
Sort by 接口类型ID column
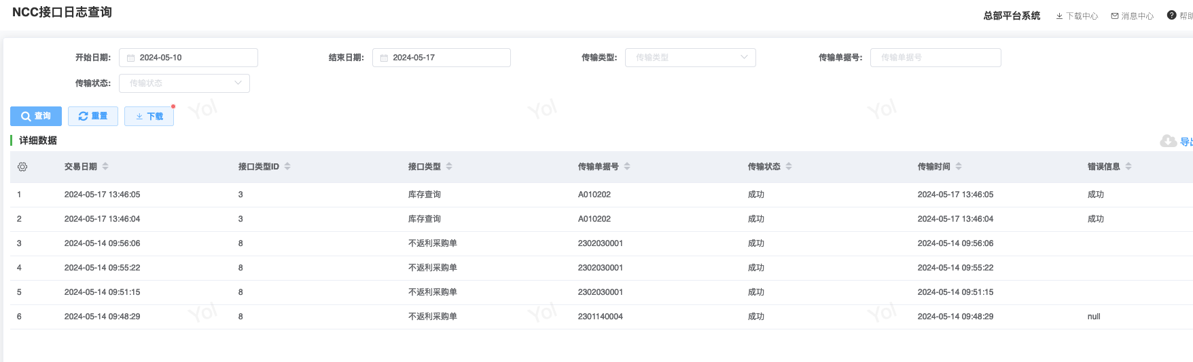(287, 167)
